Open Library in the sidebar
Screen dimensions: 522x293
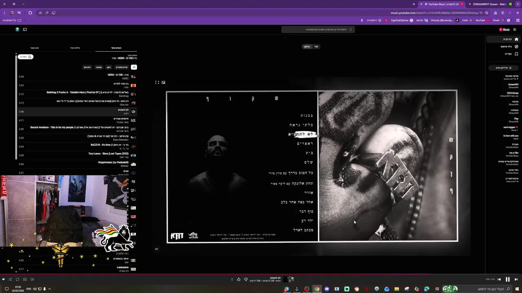click(503, 54)
